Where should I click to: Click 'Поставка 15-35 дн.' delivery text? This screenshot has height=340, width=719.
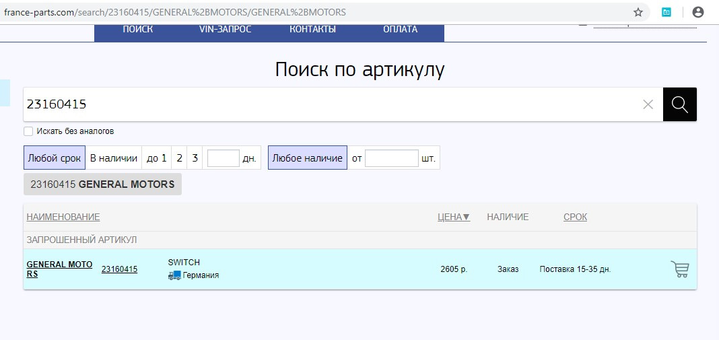[575, 269]
